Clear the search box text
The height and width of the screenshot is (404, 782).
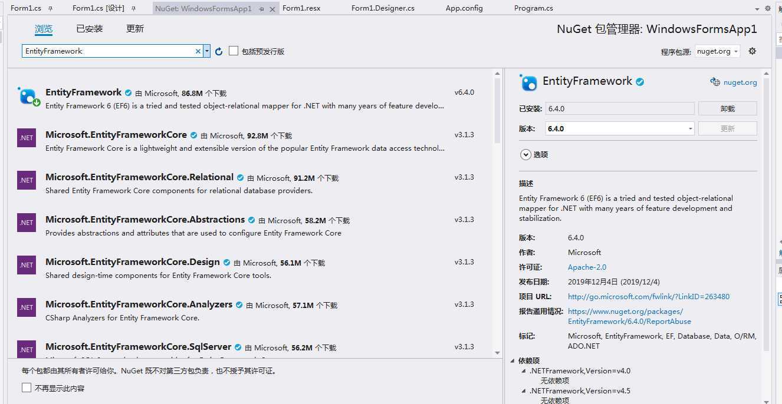pyautogui.click(x=198, y=51)
